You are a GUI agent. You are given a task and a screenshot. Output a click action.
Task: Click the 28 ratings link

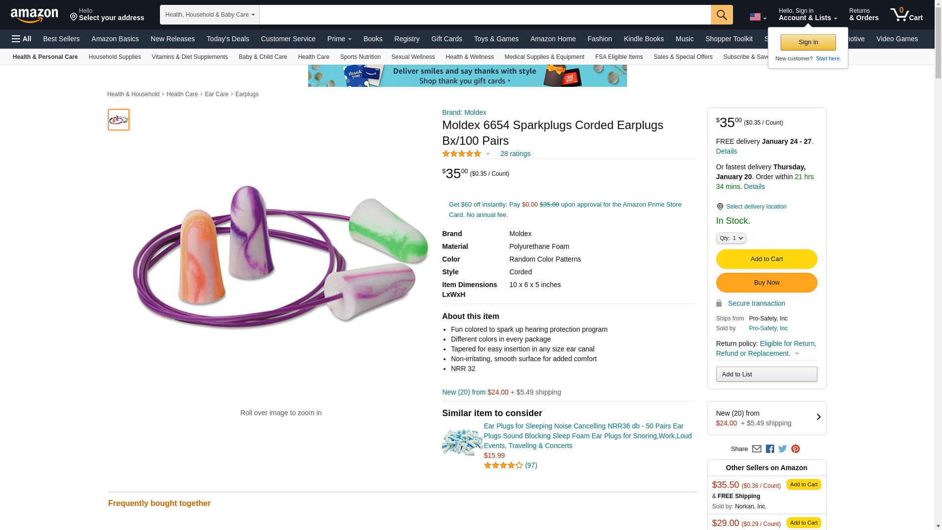(515, 154)
